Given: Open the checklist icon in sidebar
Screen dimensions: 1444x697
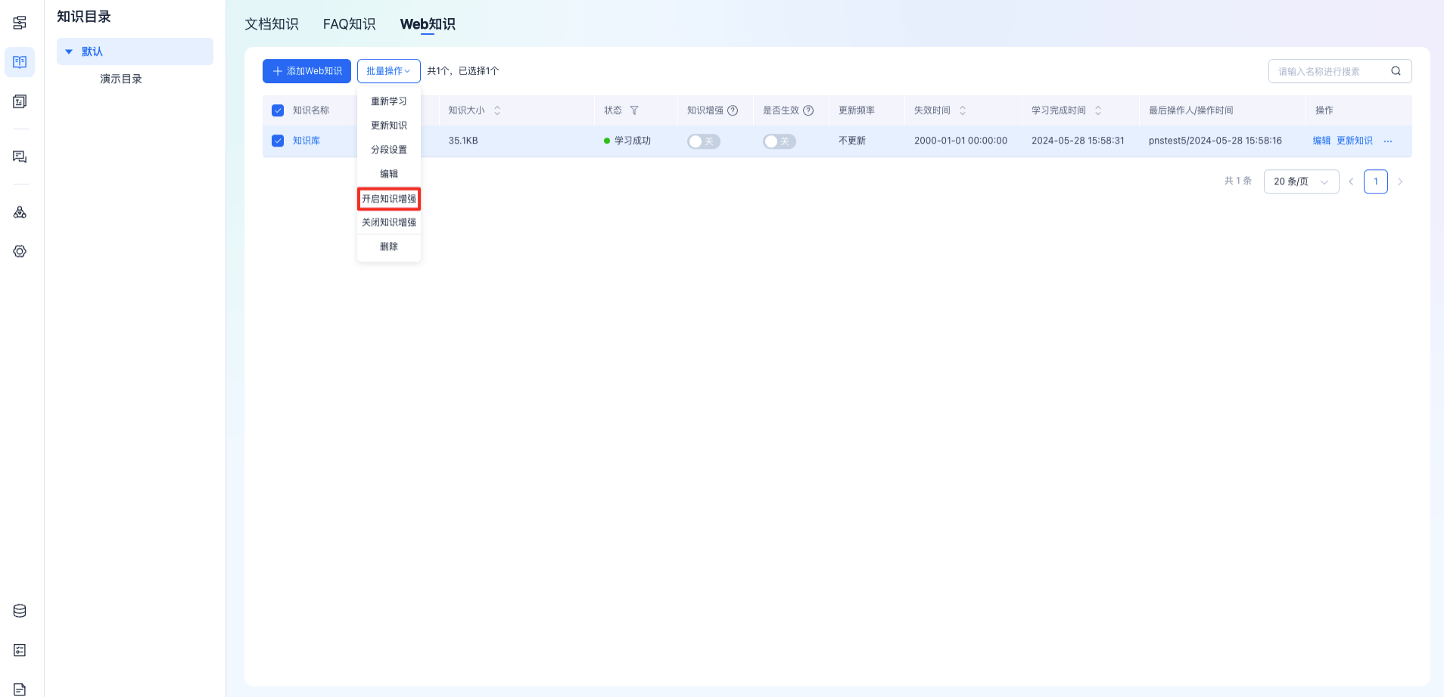Looking at the screenshot, I should [x=20, y=650].
